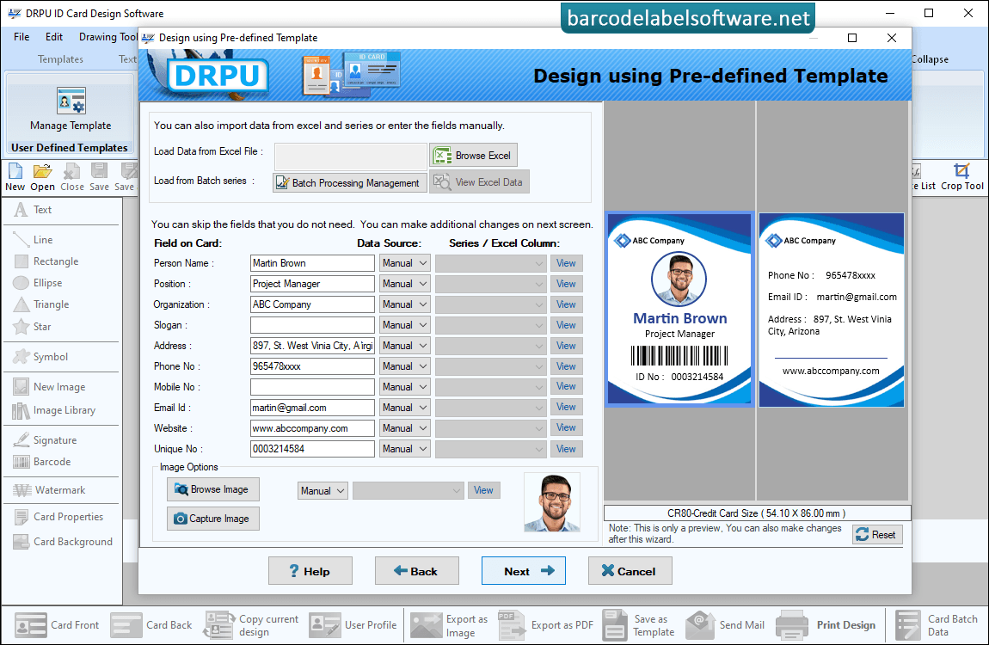This screenshot has width=989, height=645.
Task: Select the Star shape tool
Action: pyautogui.click(x=33, y=327)
